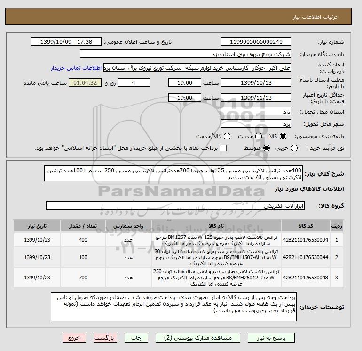Click quantity 700 in row 3

[x=83, y=278]
